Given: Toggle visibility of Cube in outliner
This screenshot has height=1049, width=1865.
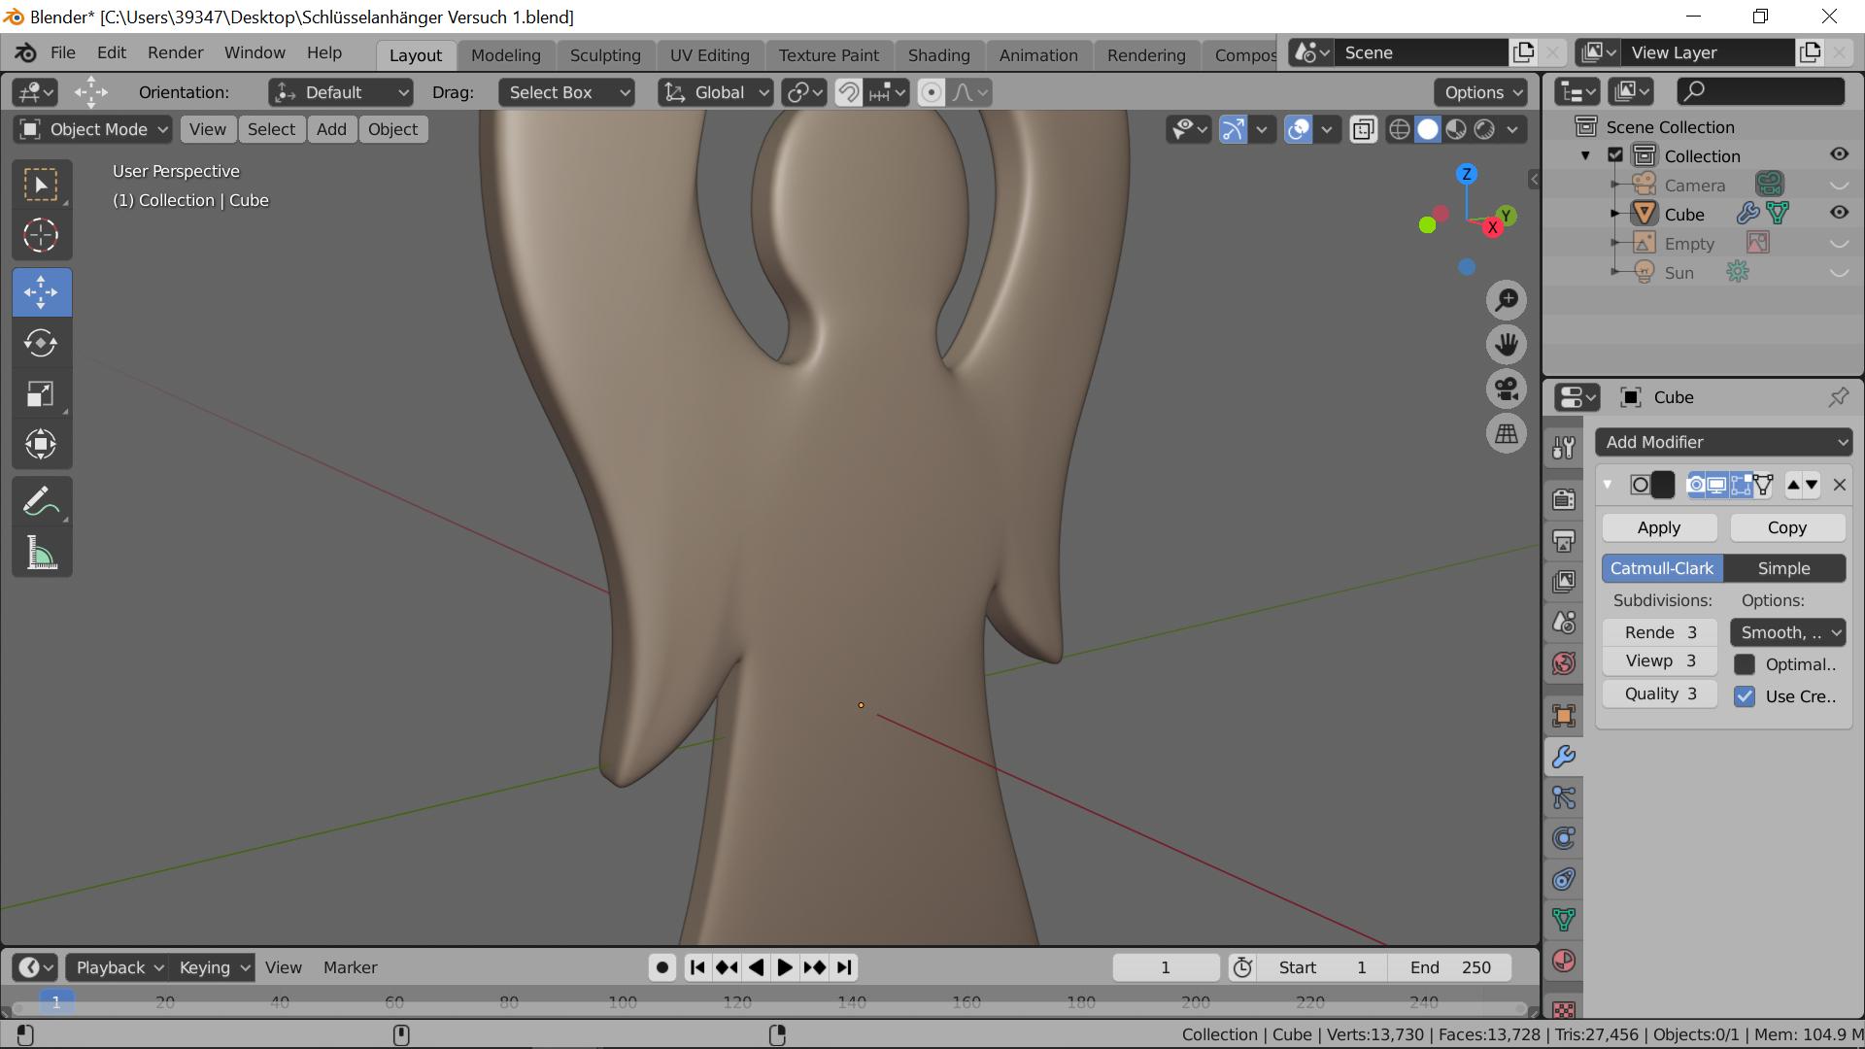Looking at the screenshot, I should (1839, 213).
